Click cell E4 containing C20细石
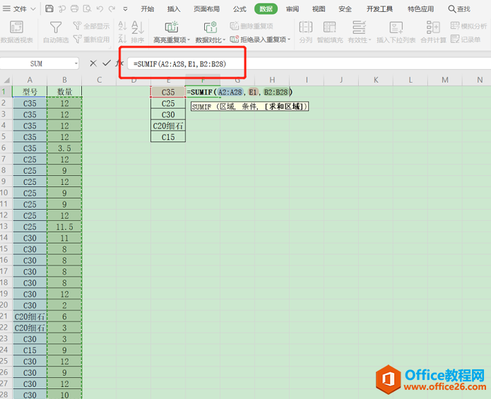 pyautogui.click(x=168, y=126)
